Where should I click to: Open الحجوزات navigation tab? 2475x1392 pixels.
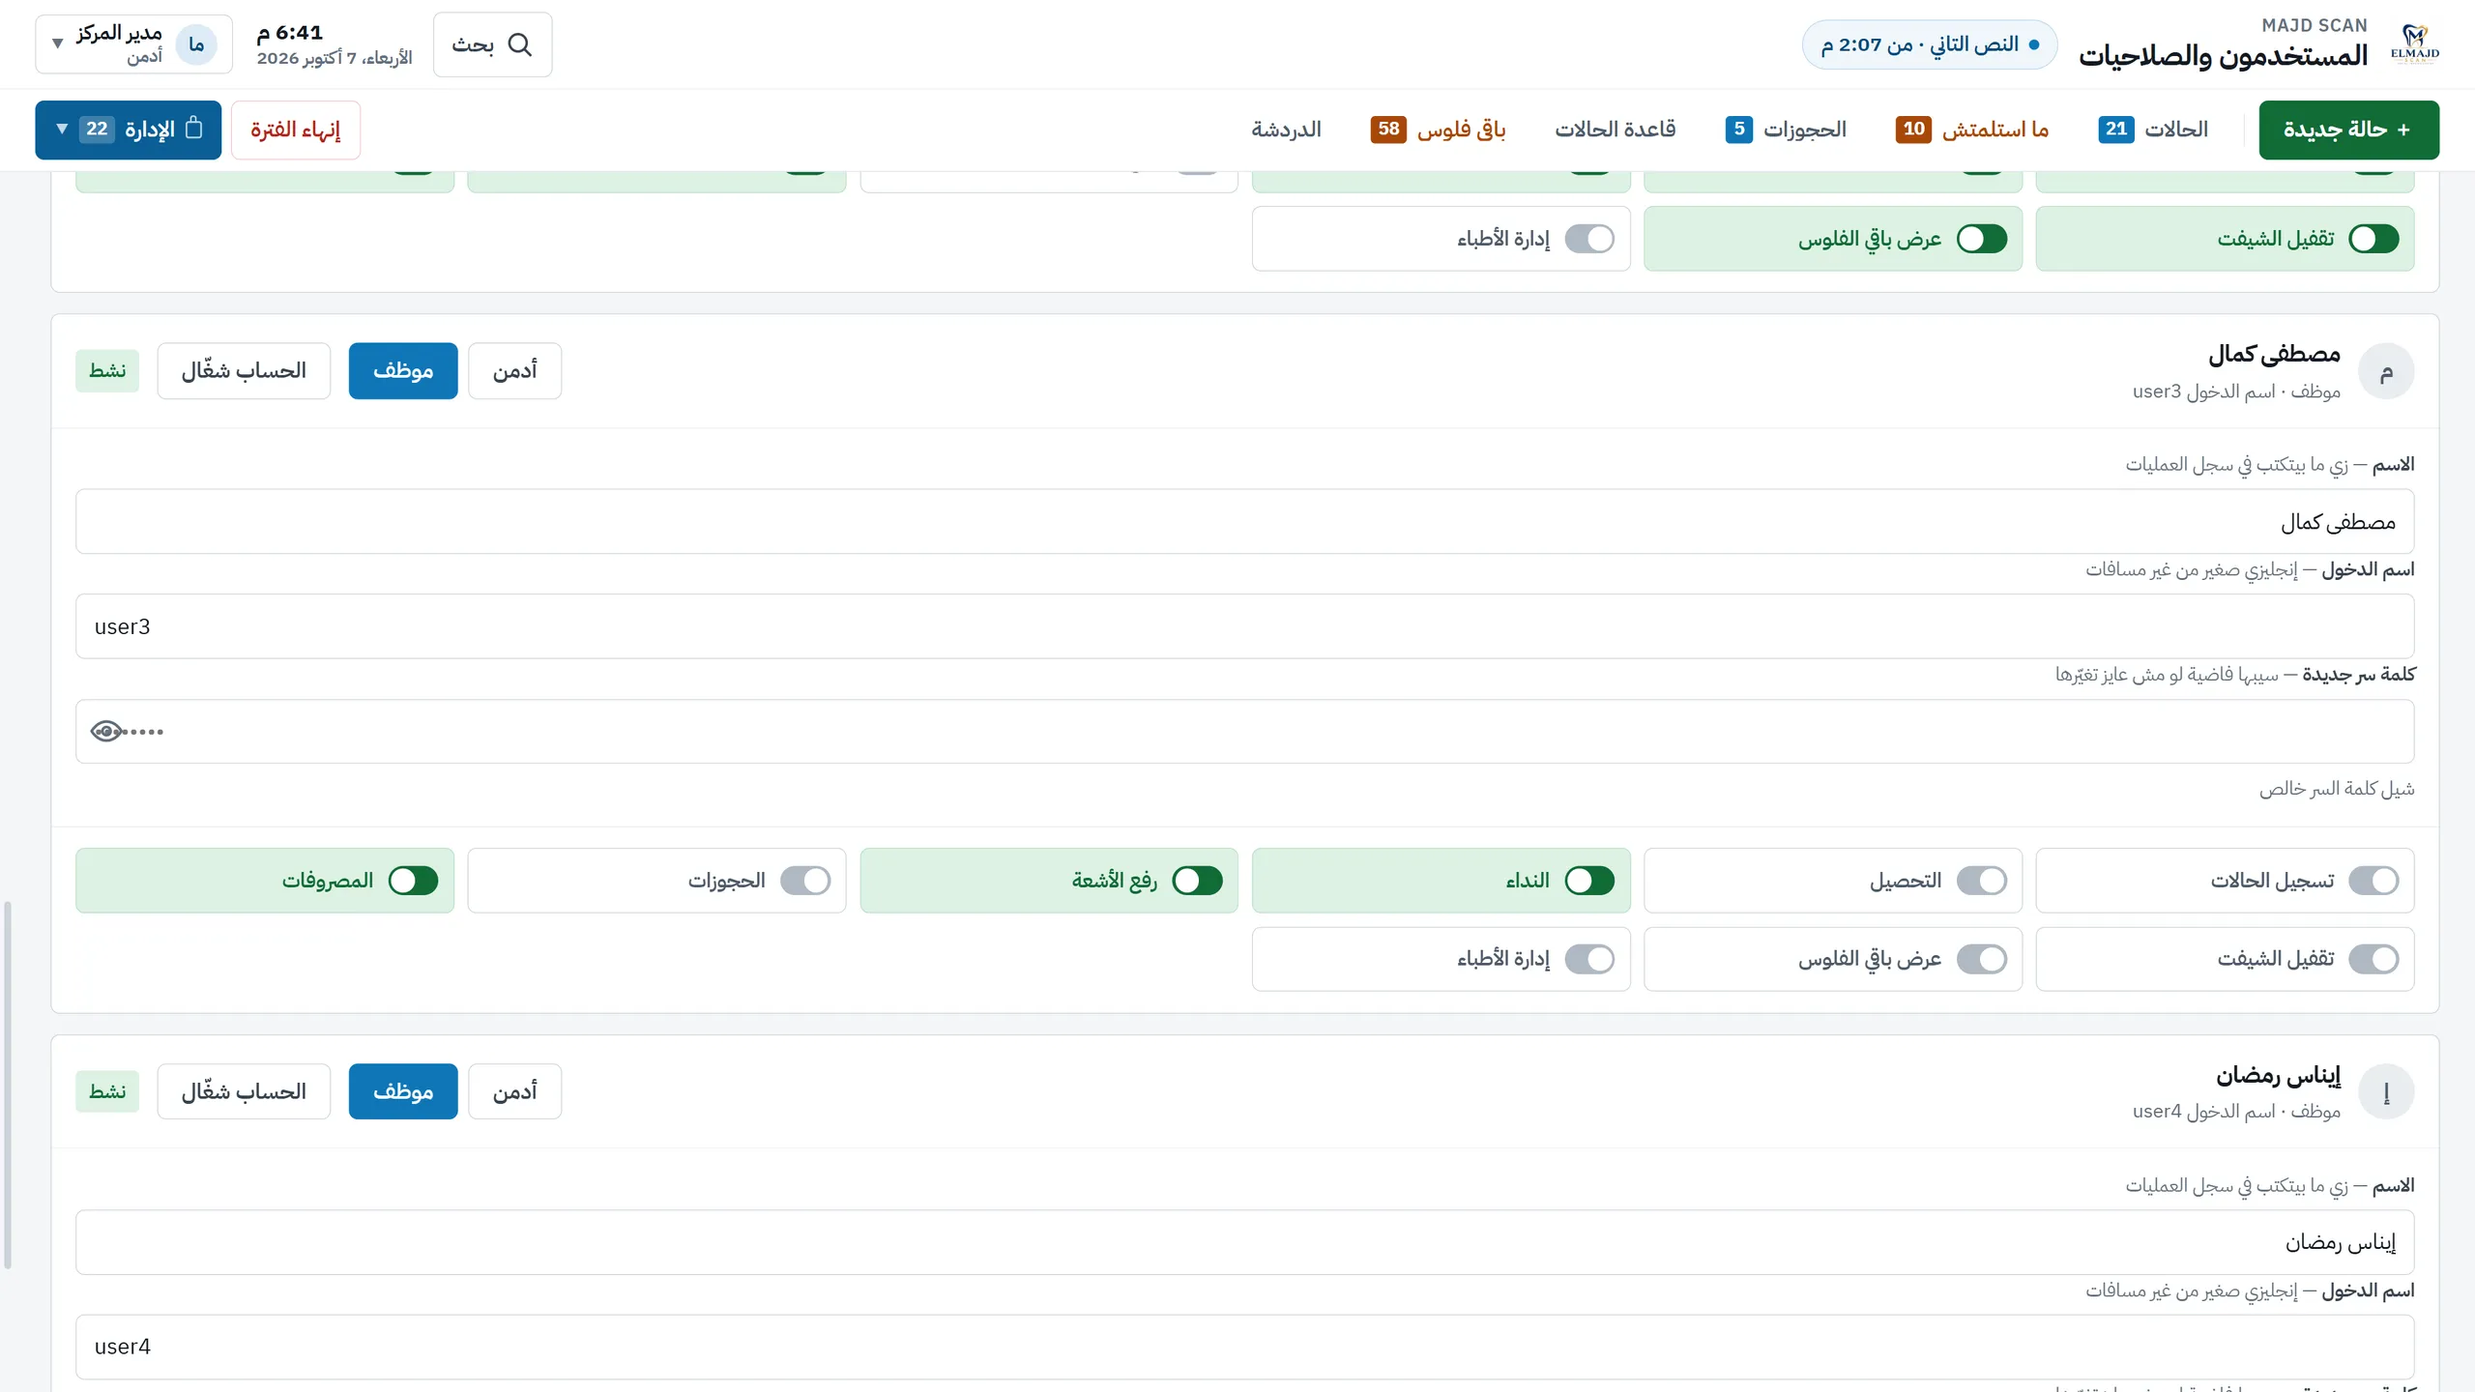click(x=1786, y=129)
